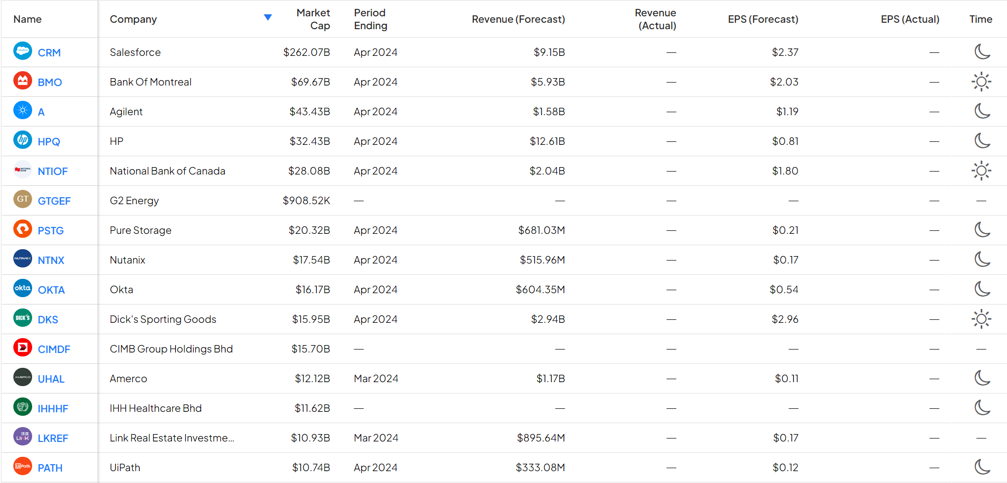Open the CIMDF ticker link
This screenshot has width=1007, height=483.
pos(54,349)
